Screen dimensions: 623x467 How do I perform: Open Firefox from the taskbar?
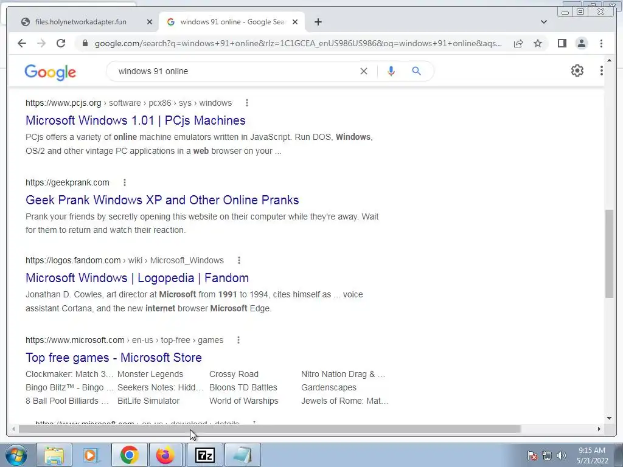point(165,455)
